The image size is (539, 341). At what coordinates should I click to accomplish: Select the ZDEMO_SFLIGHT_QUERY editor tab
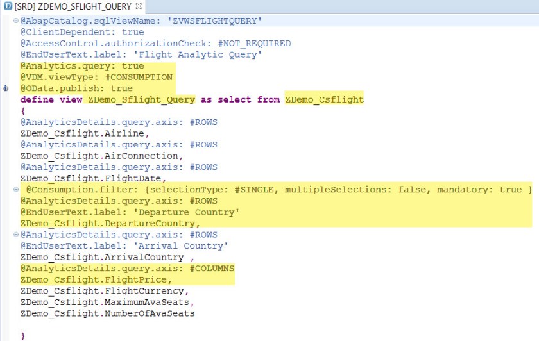click(x=73, y=6)
